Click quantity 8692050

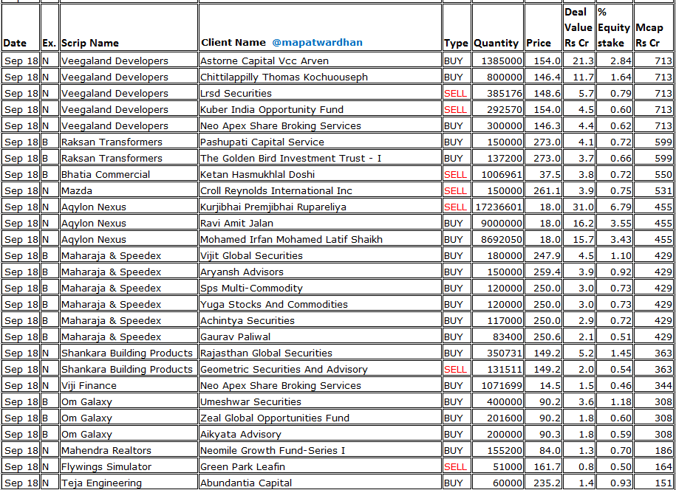point(502,239)
